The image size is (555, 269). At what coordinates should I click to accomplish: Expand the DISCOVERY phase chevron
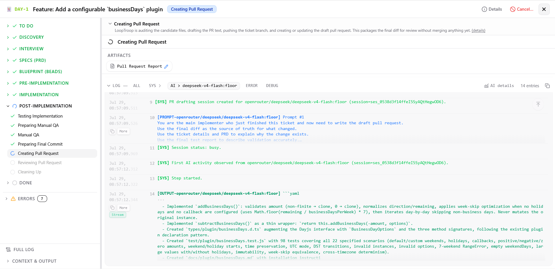[8, 37]
